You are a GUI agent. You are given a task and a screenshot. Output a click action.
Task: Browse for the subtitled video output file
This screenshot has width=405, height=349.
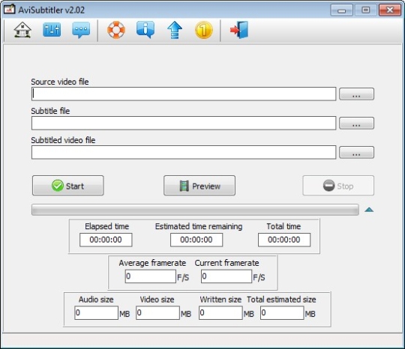356,152
